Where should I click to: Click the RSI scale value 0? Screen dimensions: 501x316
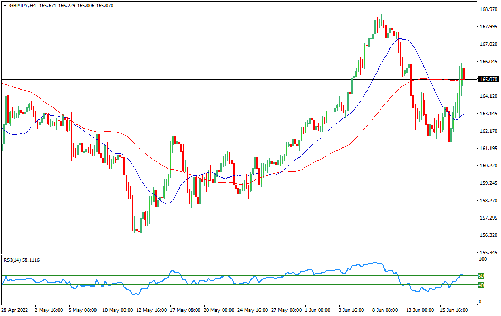[479, 302]
